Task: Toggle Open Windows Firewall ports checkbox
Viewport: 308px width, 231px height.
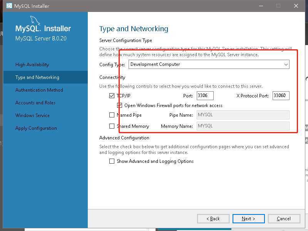Action: pos(119,105)
